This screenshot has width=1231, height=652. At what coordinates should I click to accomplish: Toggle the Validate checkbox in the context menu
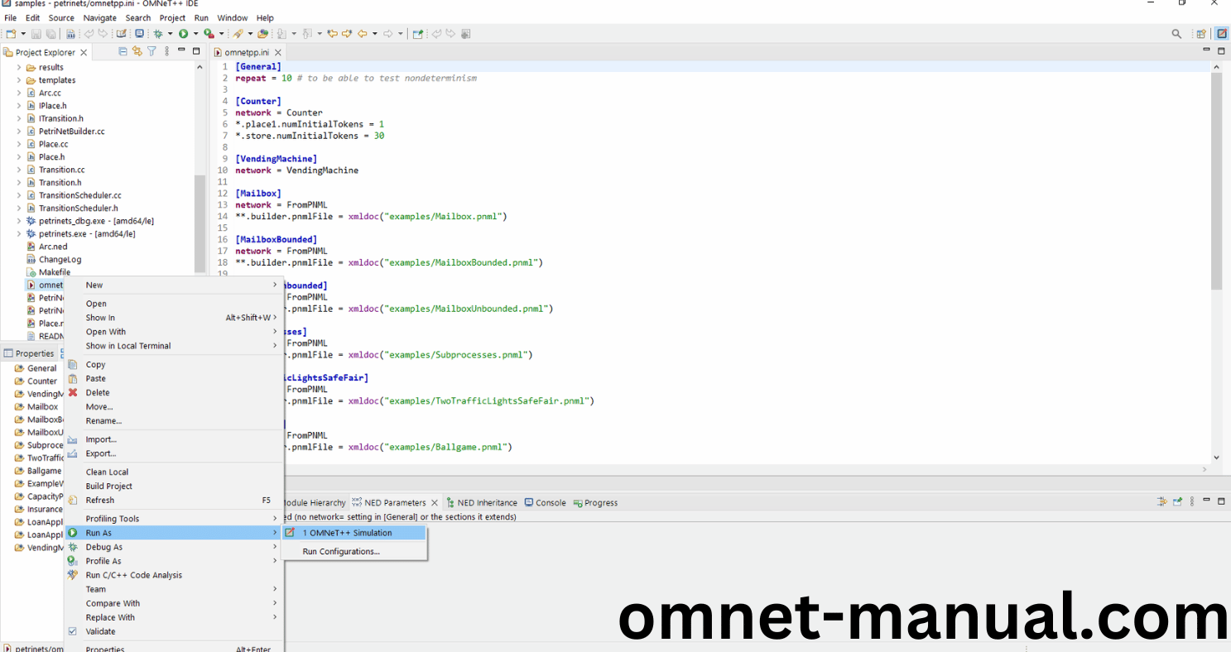(73, 631)
